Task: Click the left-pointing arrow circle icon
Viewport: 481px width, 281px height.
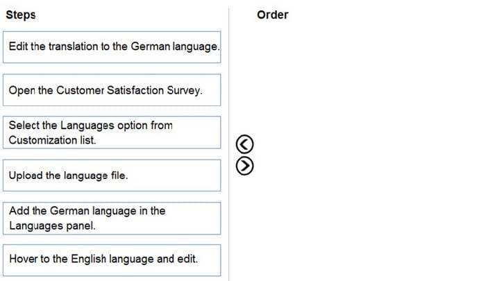Action: [244, 144]
